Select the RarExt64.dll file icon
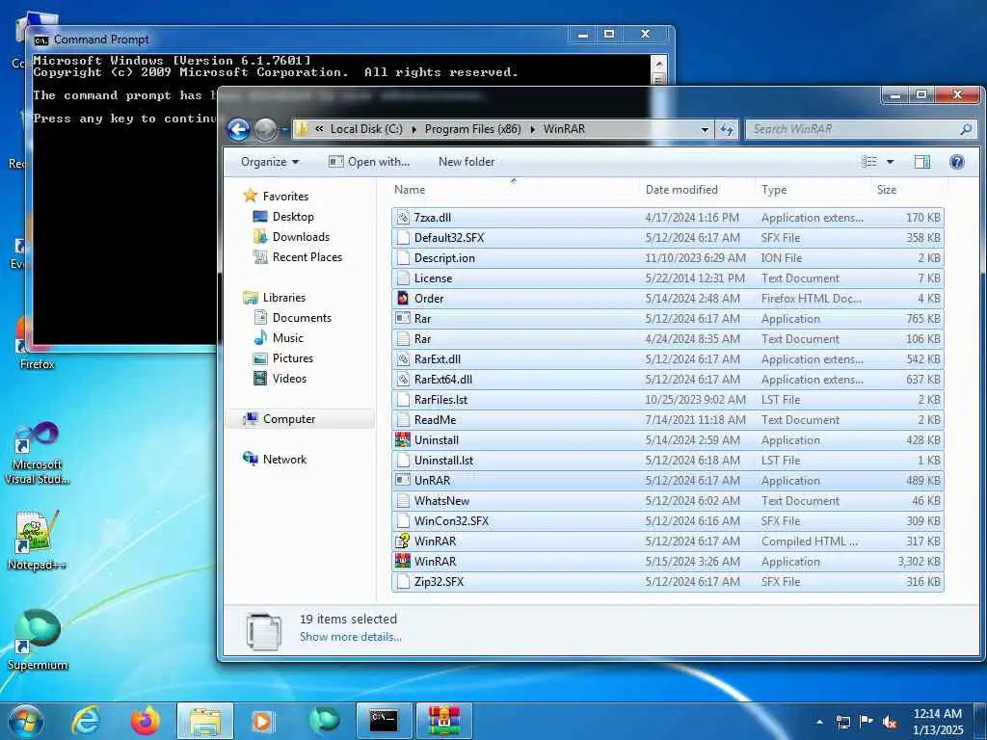 coord(403,380)
